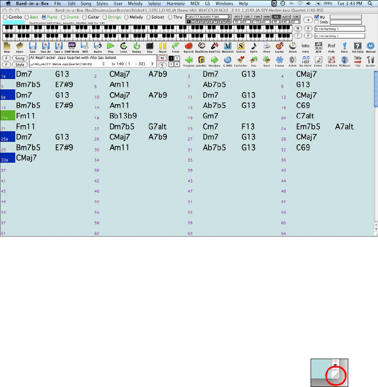Open the first 'no harmony' dropdown field

tap(339, 28)
